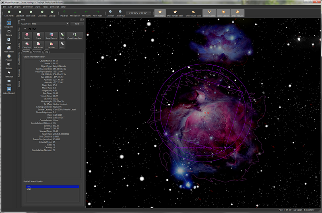Switch to the Advanced tab

point(37,52)
